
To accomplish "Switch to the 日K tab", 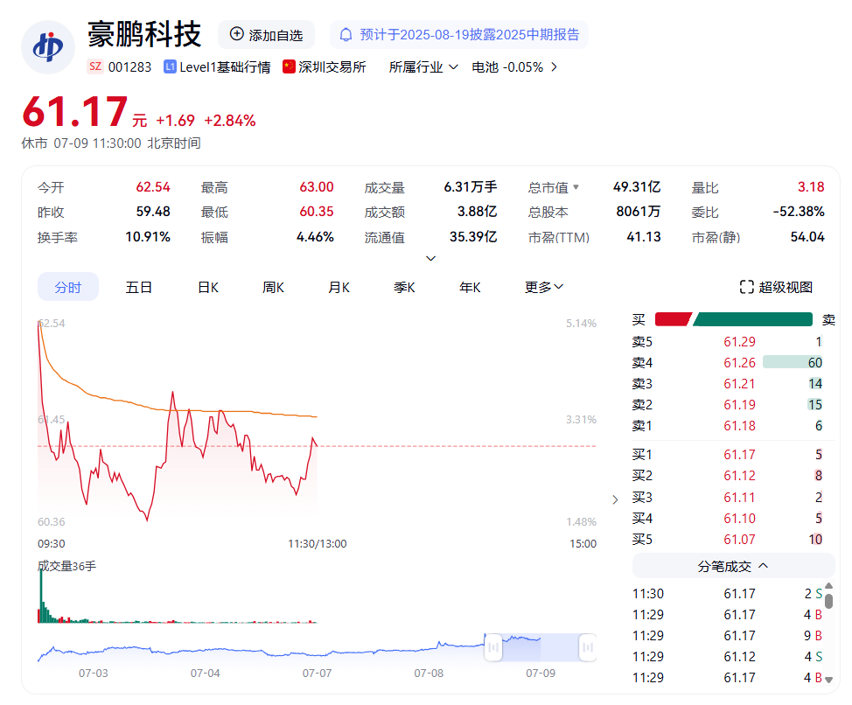I will coord(207,287).
